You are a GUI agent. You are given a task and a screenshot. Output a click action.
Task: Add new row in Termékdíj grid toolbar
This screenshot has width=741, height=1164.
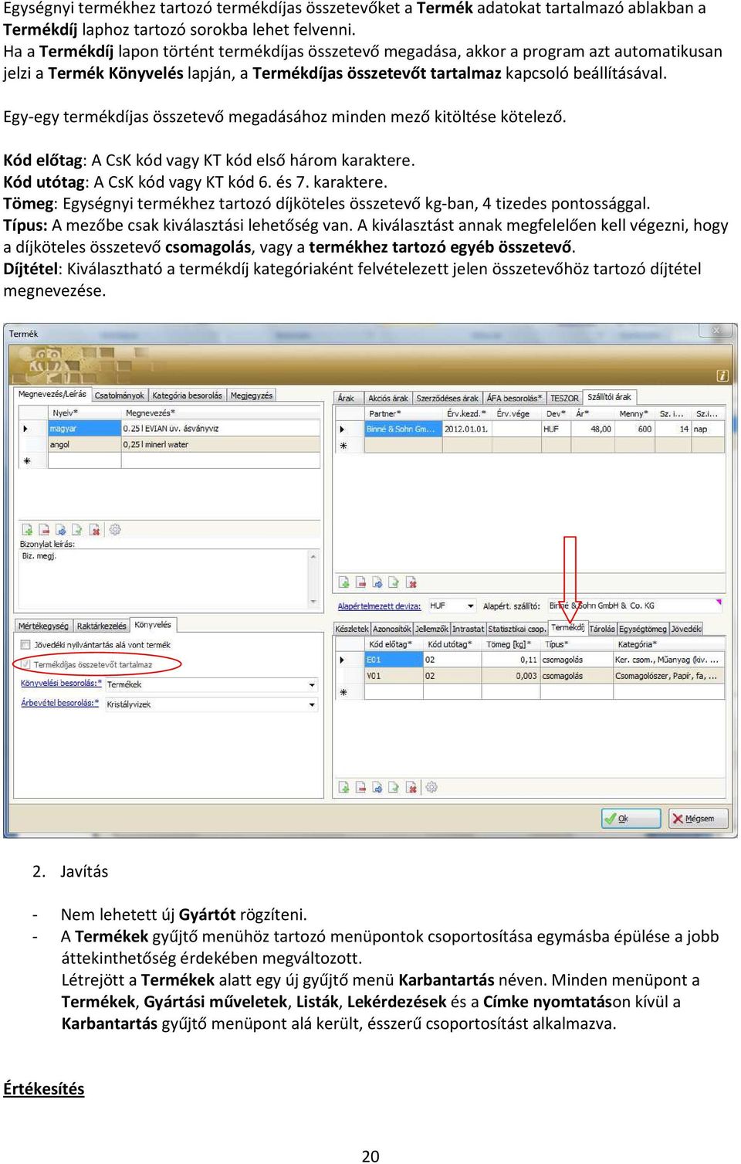pyautogui.click(x=344, y=787)
